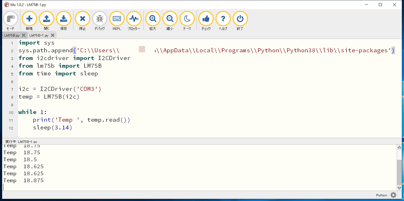Open the Mode selector button

point(11,21)
